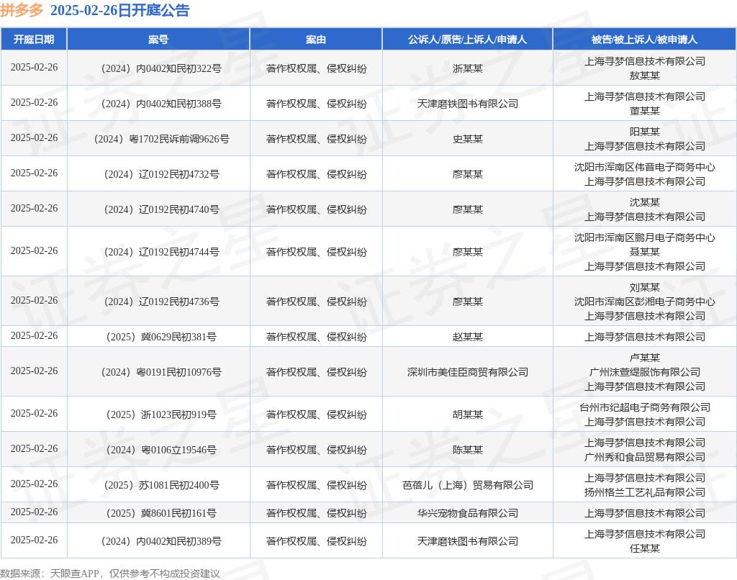Click defendant 阳某某
The image size is (737, 580).
(x=645, y=132)
